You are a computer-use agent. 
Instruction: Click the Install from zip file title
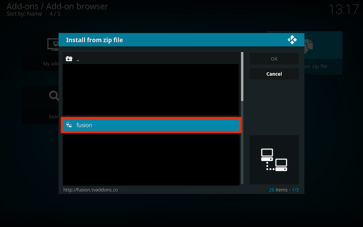(94, 40)
